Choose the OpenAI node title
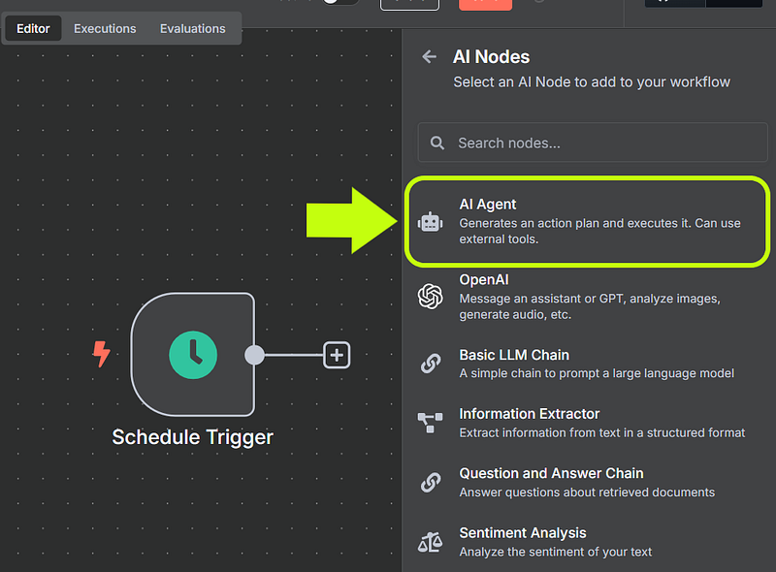 (483, 280)
